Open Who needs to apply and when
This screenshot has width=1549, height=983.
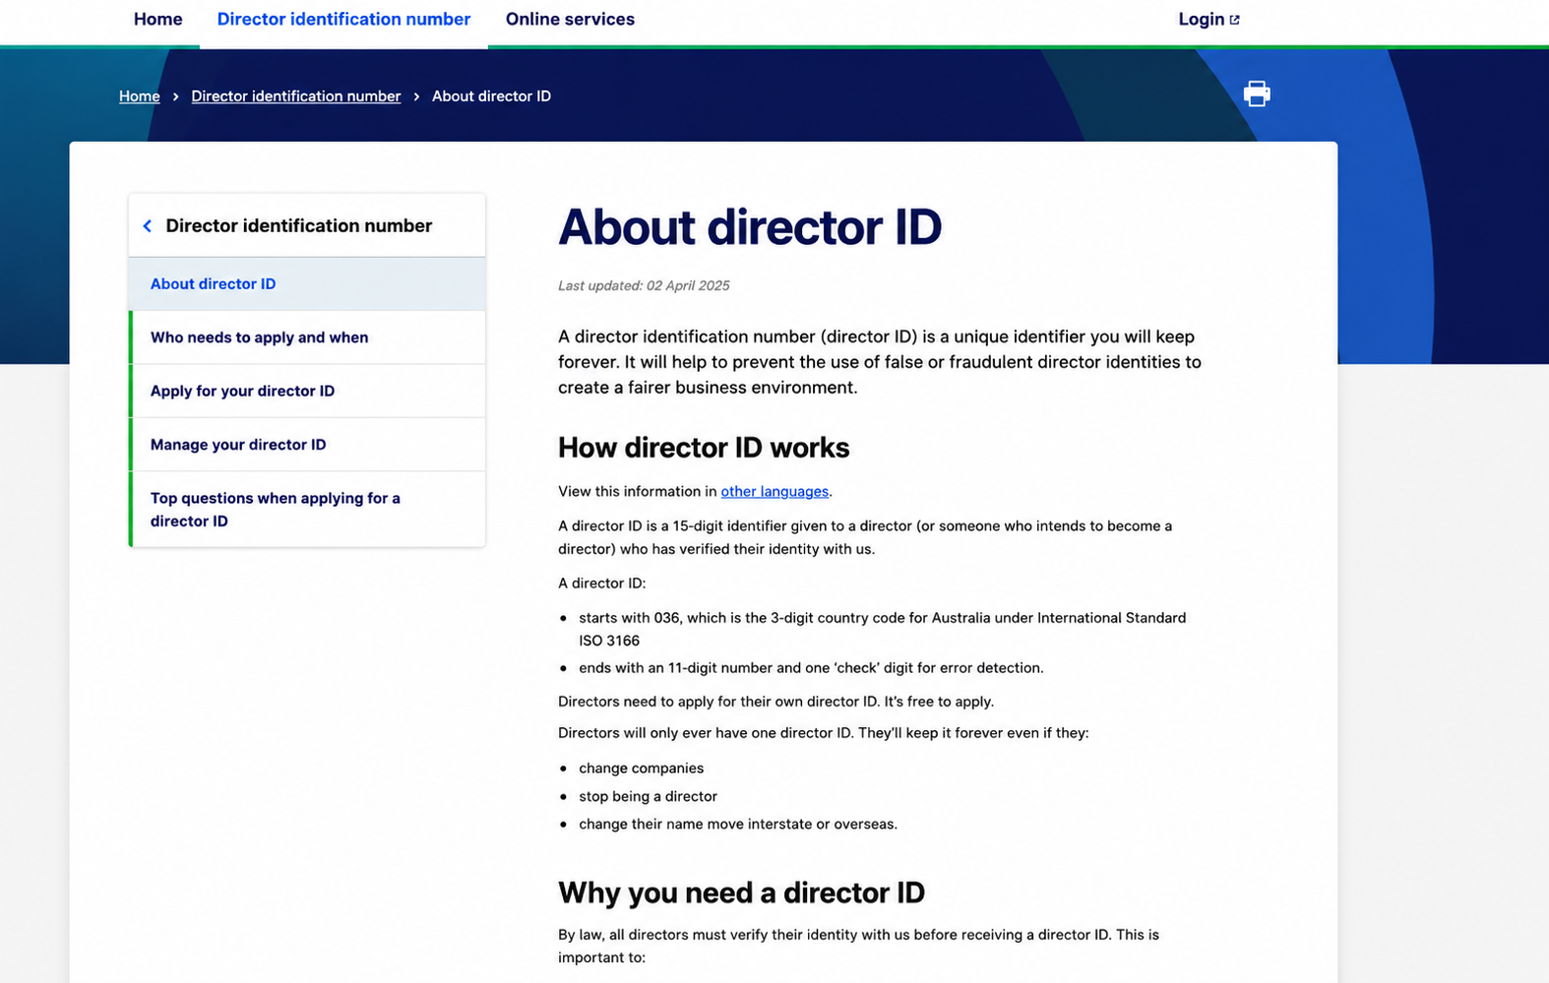click(x=307, y=338)
